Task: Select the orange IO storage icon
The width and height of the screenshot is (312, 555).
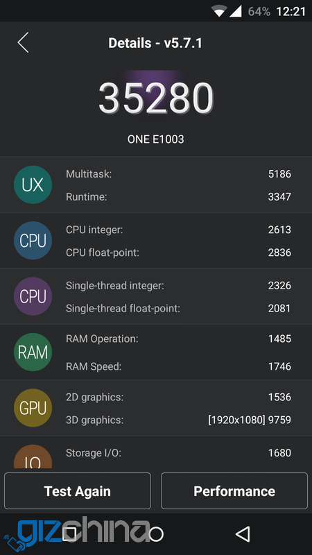Action: click(x=33, y=456)
